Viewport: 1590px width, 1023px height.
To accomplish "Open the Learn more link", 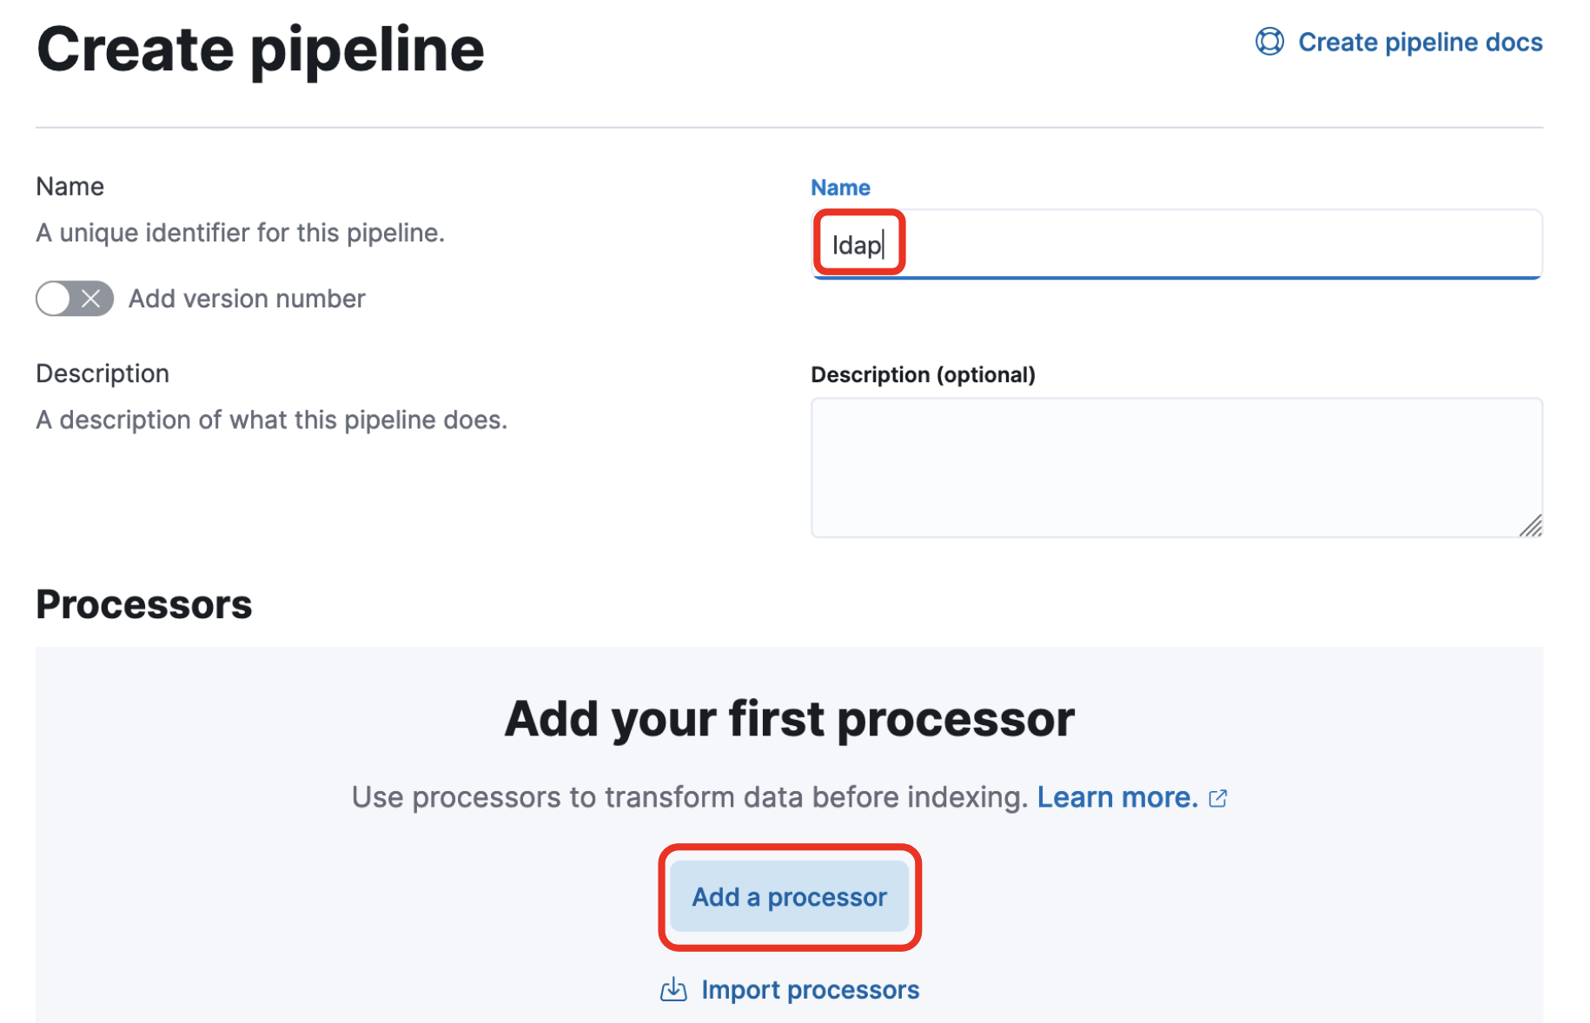I will tap(1117, 797).
